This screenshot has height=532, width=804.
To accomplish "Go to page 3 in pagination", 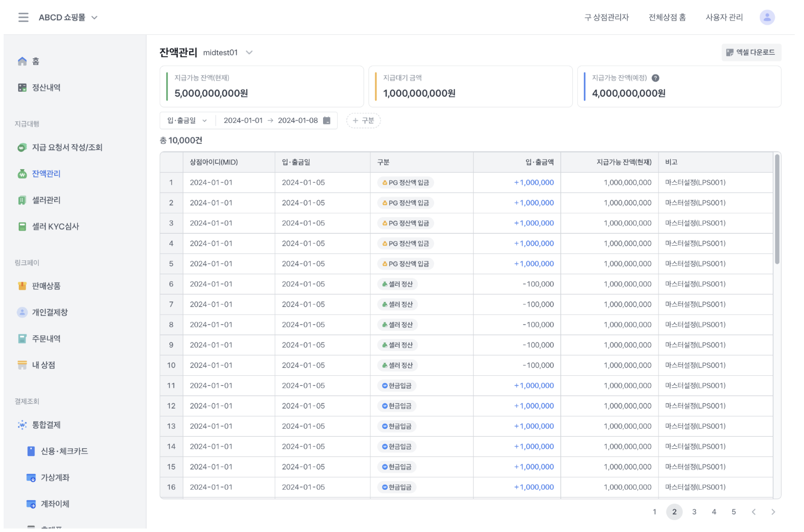I will (x=694, y=512).
